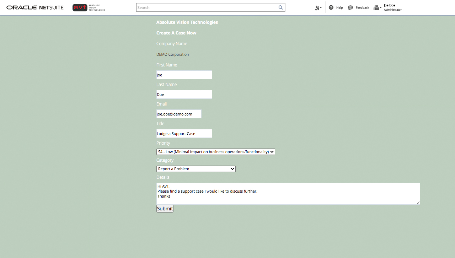Expand the arrow beside the Create New icon
The width and height of the screenshot is (455, 258).
321,8
